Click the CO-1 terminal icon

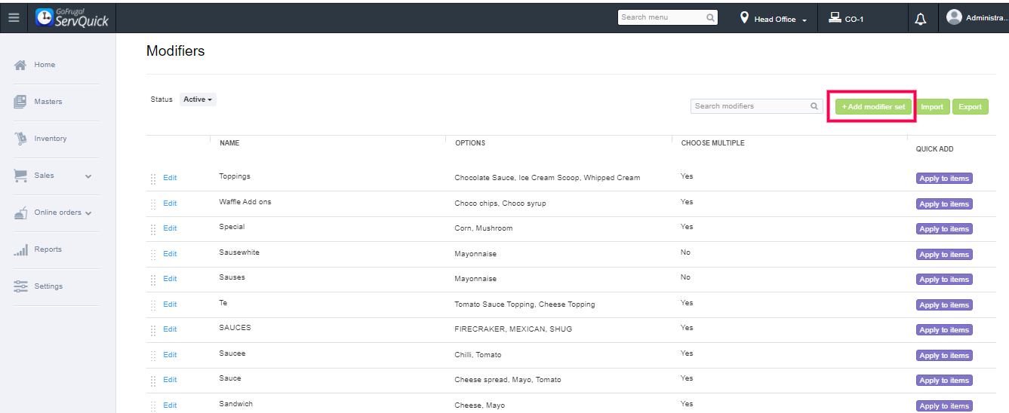click(835, 18)
